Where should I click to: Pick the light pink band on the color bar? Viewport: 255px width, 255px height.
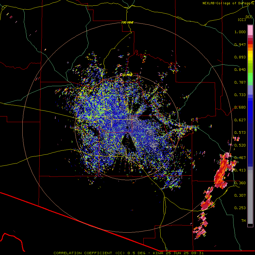coord(250,30)
